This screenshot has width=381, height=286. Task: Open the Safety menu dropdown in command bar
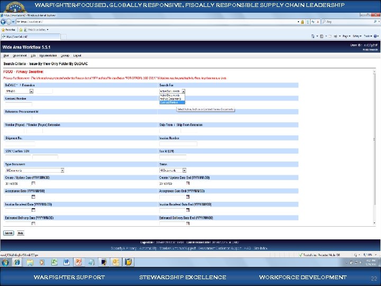[357, 36]
